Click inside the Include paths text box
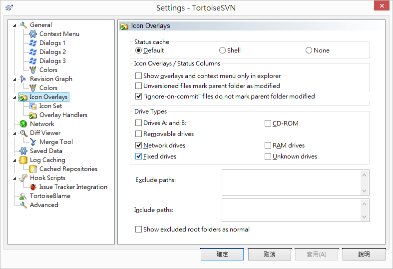This screenshot has height=269, width=393. coord(291,210)
